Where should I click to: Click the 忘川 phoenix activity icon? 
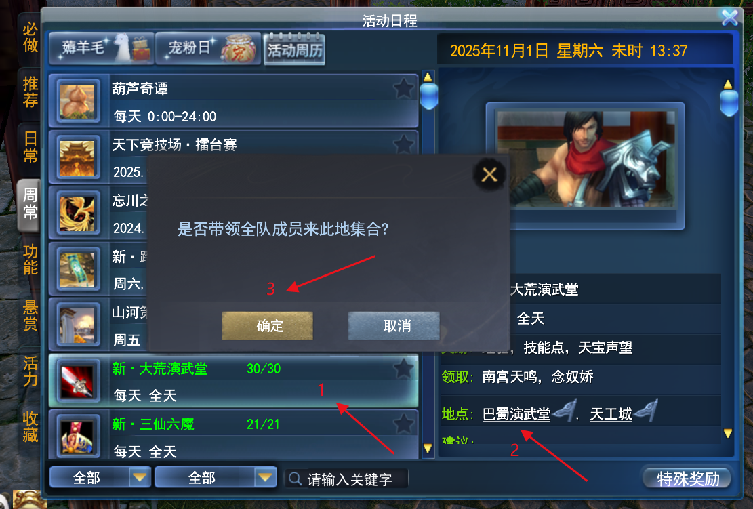77,214
